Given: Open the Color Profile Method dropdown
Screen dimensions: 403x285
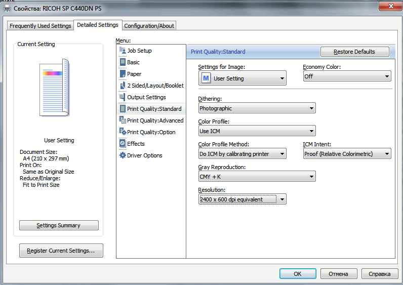Looking at the screenshot, I should pos(242,154).
